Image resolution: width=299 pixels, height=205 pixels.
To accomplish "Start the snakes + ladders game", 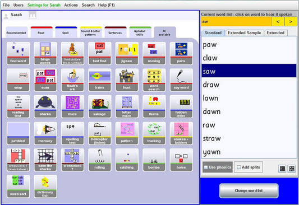I will pos(181,133).
